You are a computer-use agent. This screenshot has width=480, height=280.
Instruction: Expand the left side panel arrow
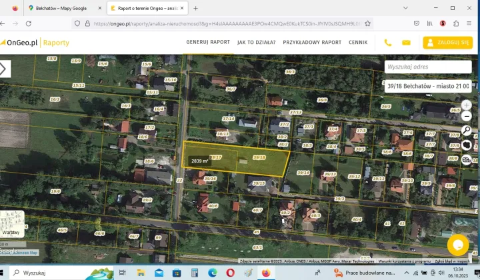(4, 69)
